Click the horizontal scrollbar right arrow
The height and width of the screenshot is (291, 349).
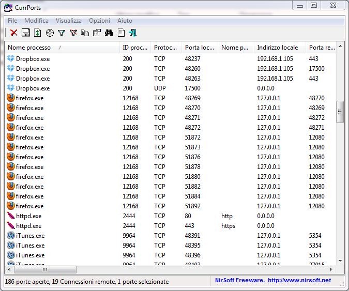tap(331, 269)
